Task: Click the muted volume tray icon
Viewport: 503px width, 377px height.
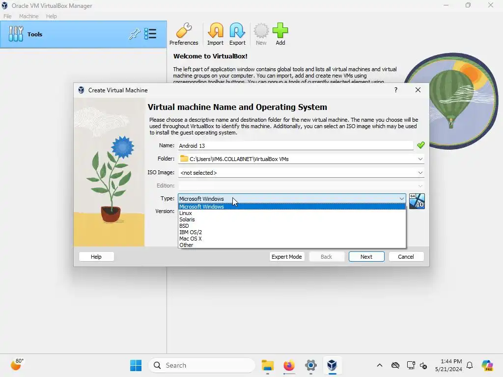Action: tap(423, 365)
